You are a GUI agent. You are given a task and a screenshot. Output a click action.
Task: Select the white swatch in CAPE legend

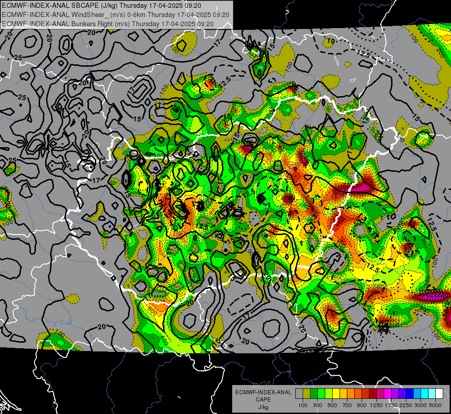(x=439, y=393)
